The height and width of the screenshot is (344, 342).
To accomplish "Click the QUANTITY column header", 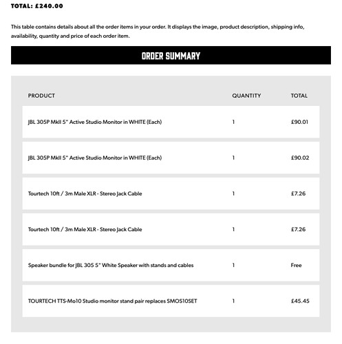I will 246,96.
